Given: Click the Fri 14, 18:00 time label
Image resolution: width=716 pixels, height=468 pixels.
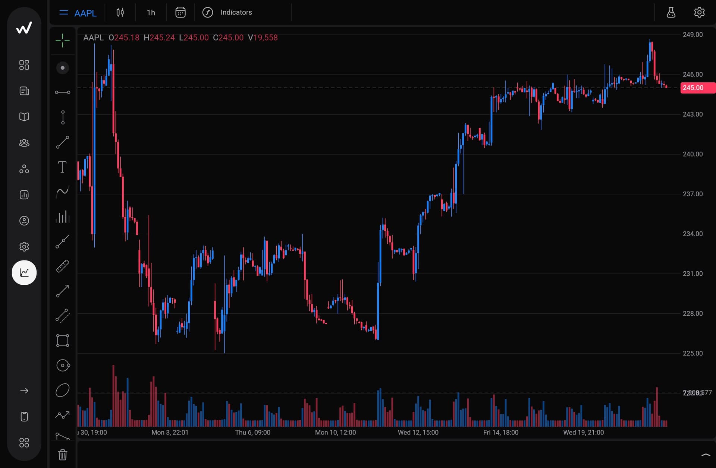Looking at the screenshot, I should (x=501, y=433).
